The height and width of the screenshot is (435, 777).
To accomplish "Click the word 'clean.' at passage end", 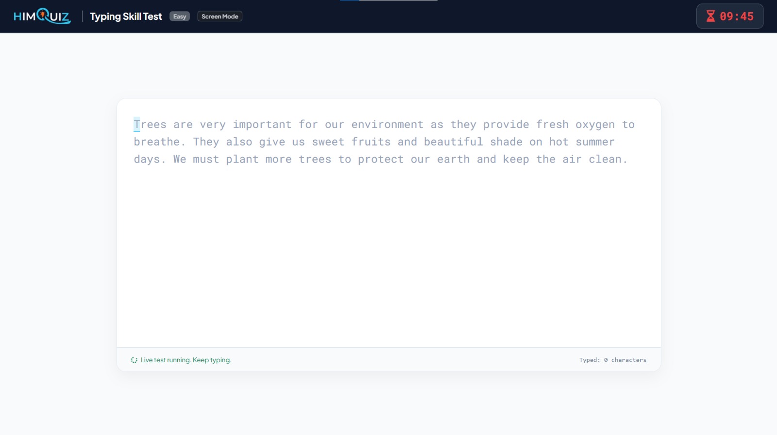I will [x=608, y=160].
